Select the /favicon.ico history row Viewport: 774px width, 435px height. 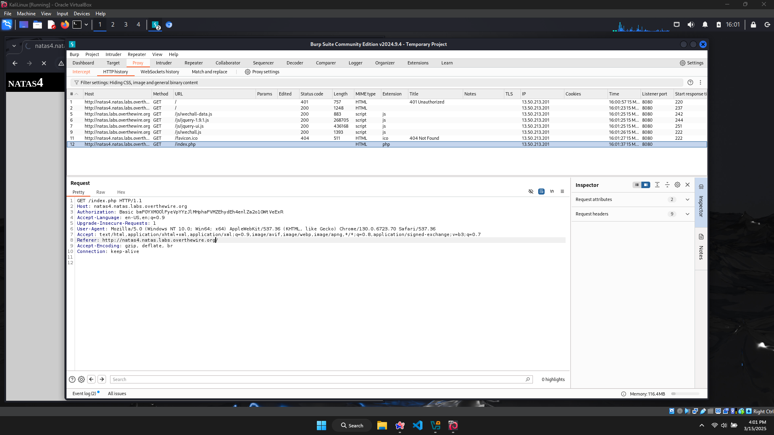pos(387,138)
